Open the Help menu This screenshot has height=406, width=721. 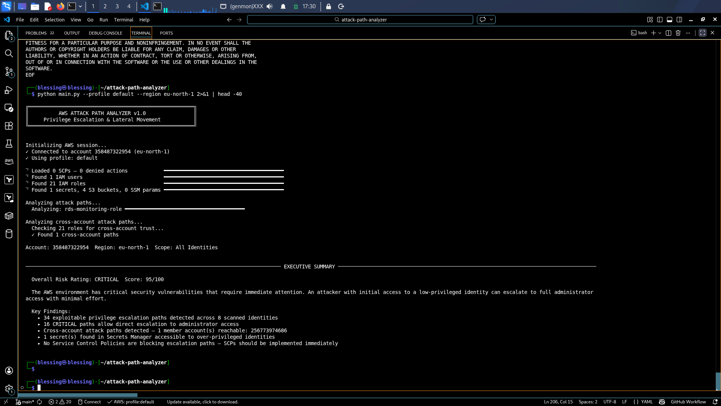pos(145,20)
